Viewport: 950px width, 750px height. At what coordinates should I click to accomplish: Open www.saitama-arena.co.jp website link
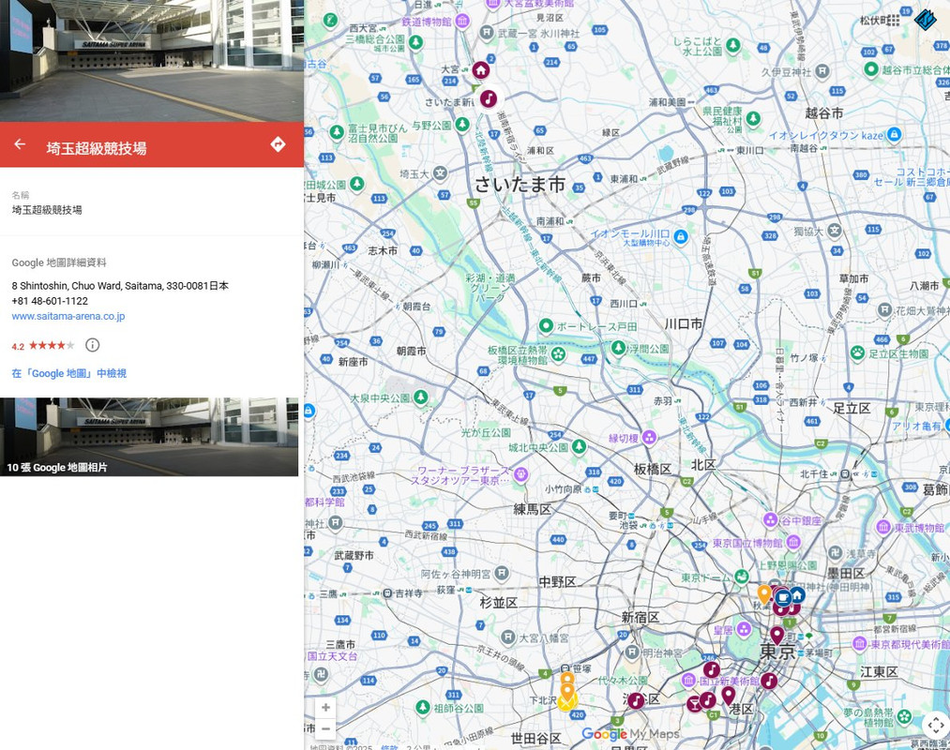[68, 316]
